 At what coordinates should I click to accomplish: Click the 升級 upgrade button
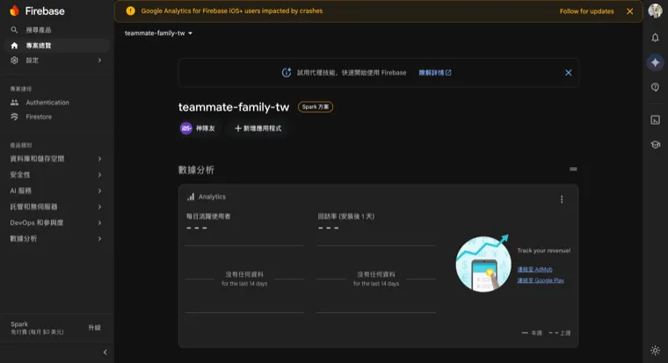coord(95,328)
